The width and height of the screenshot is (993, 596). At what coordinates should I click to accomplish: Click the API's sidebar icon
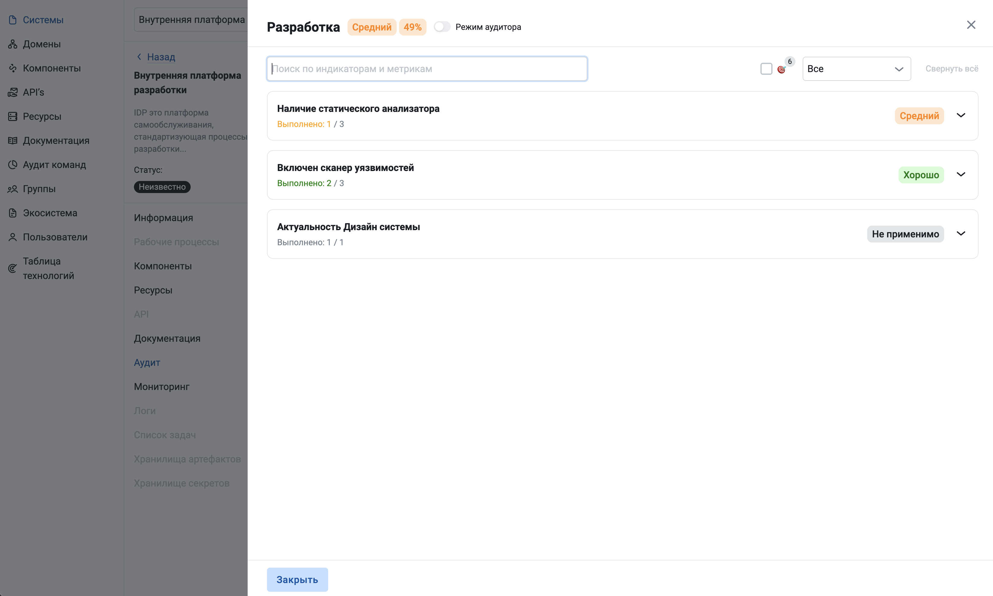[12, 92]
